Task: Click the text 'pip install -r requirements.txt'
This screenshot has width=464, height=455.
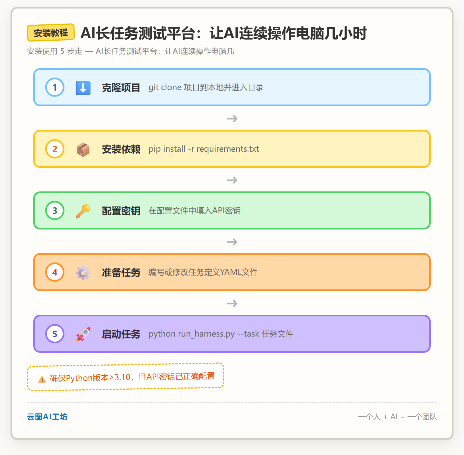Action: point(204,149)
